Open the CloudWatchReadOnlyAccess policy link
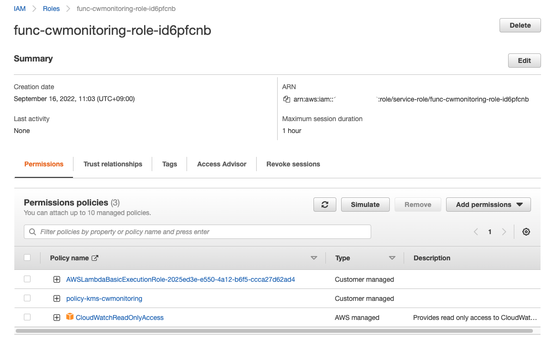Image resolution: width=552 pixels, height=339 pixels. [x=120, y=318]
